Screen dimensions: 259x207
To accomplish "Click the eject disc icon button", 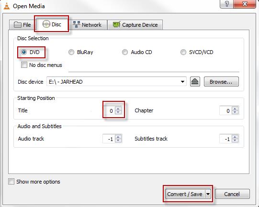I will (195, 81).
